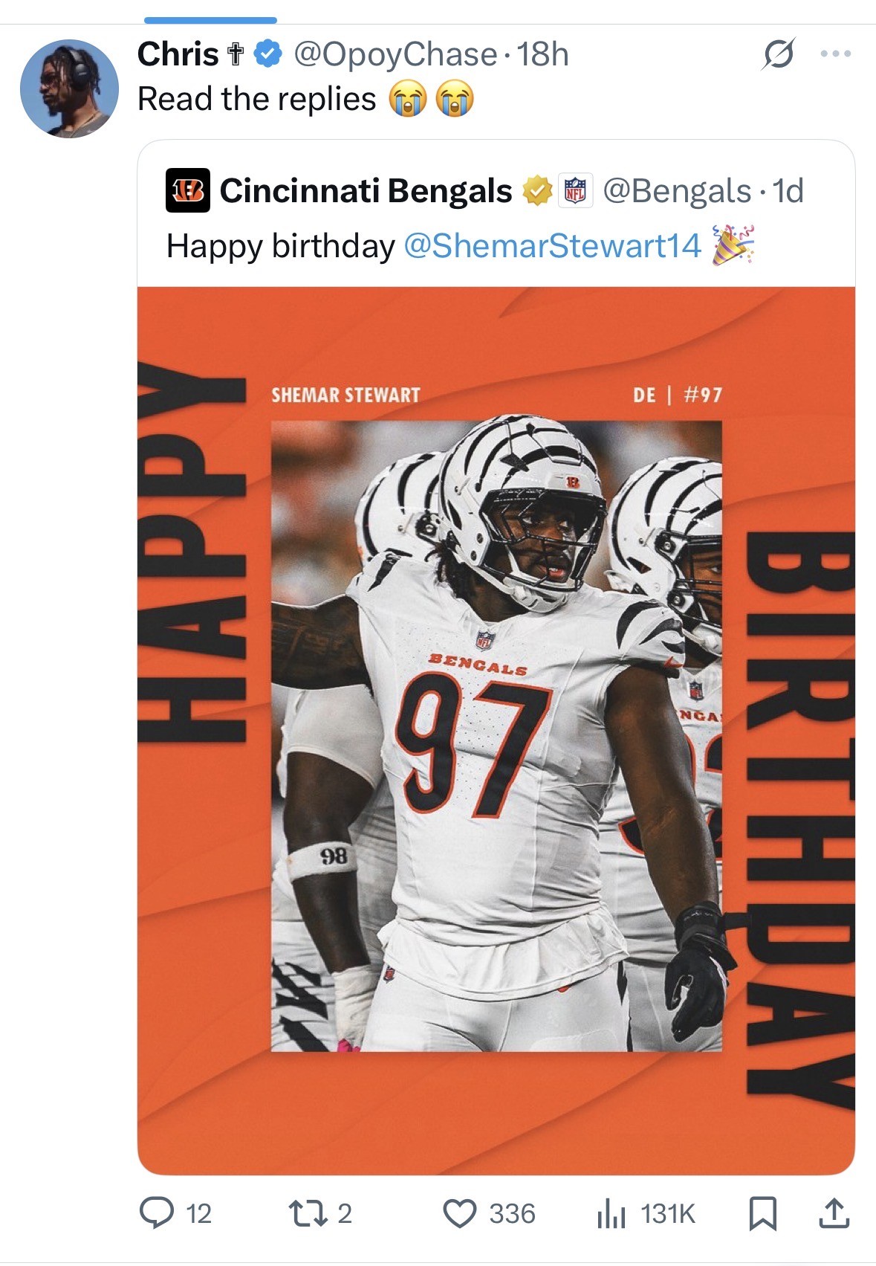
Task: Tap the Chris display name
Action: click(x=178, y=54)
